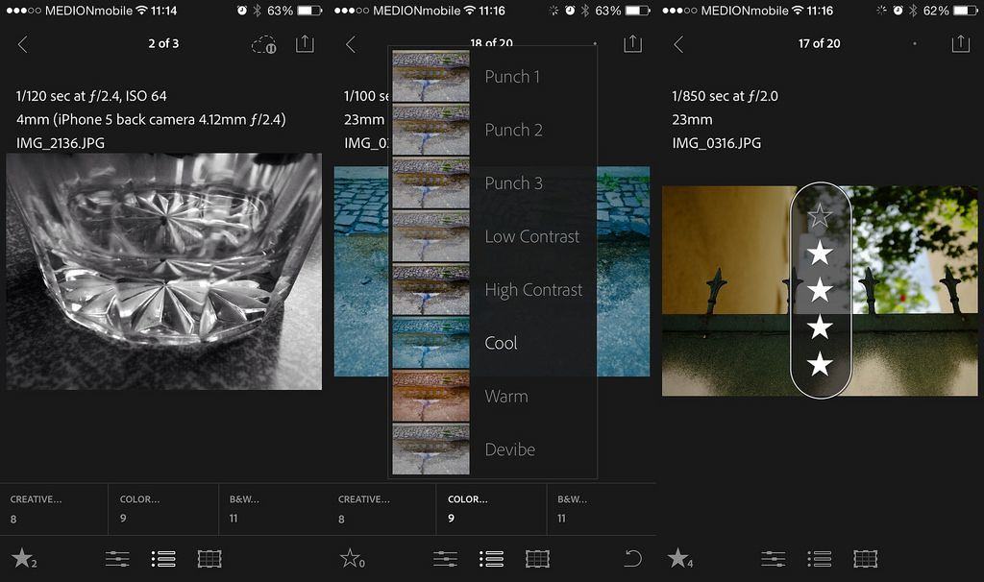
Task: Tap the crystal glass black-and-white photo
Action: coord(163,272)
